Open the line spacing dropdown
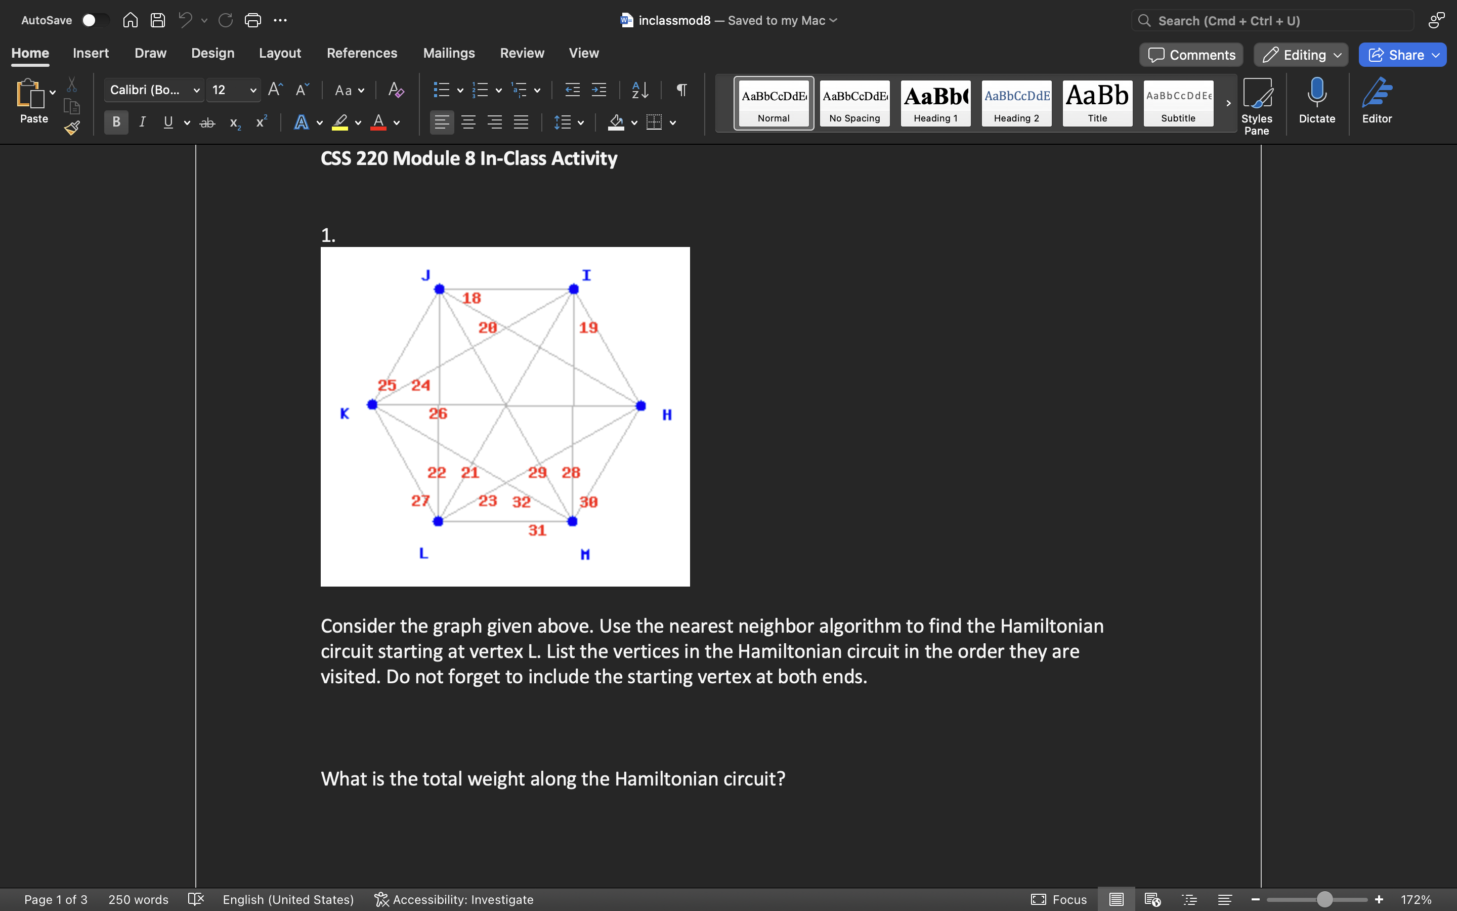The image size is (1457, 911). point(568,122)
